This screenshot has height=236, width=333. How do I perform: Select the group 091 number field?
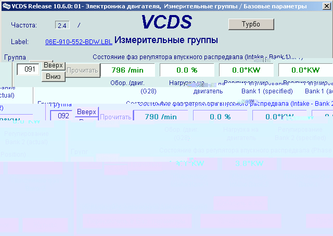(28, 69)
